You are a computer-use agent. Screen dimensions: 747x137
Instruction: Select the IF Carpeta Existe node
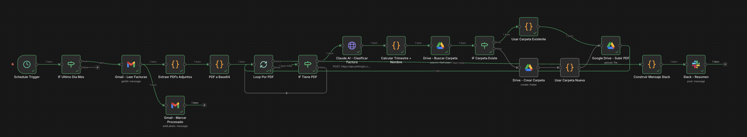coord(484,45)
